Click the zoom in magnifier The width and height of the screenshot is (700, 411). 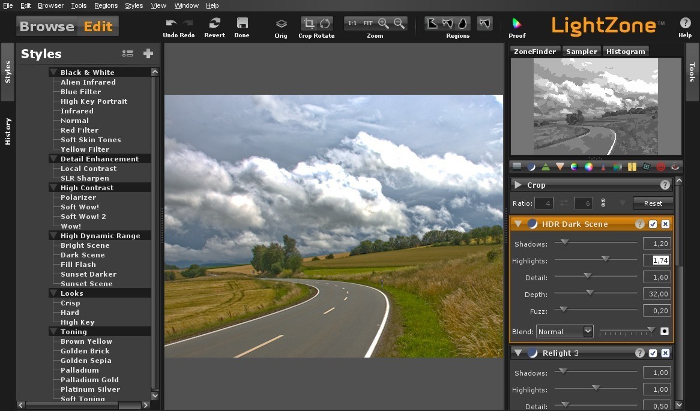(384, 23)
